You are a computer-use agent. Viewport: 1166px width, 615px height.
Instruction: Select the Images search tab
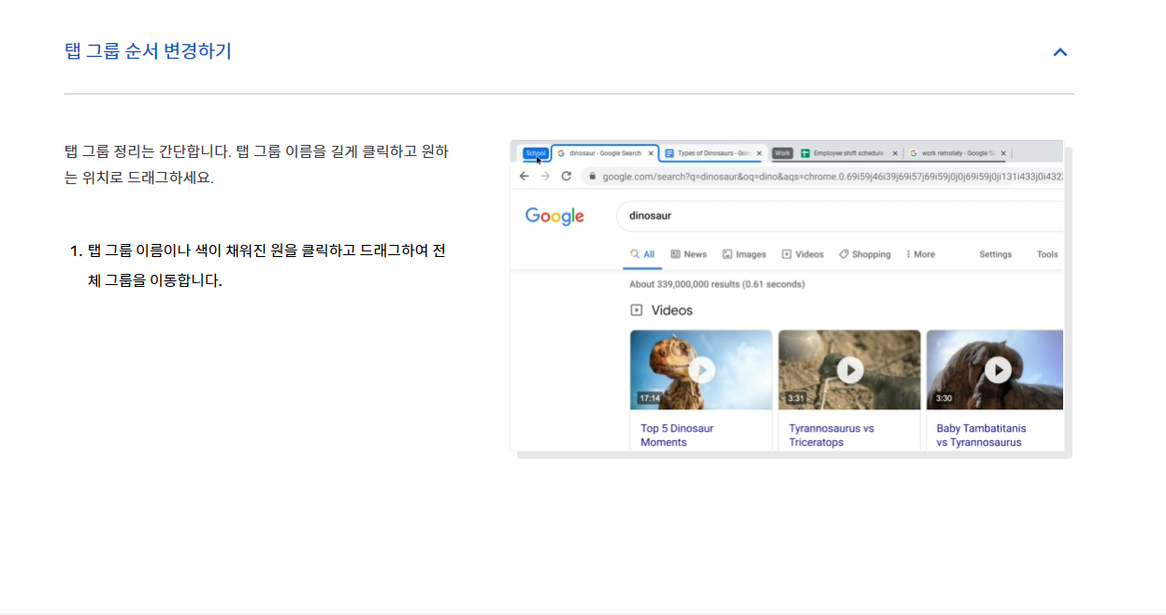click(744, 254)
